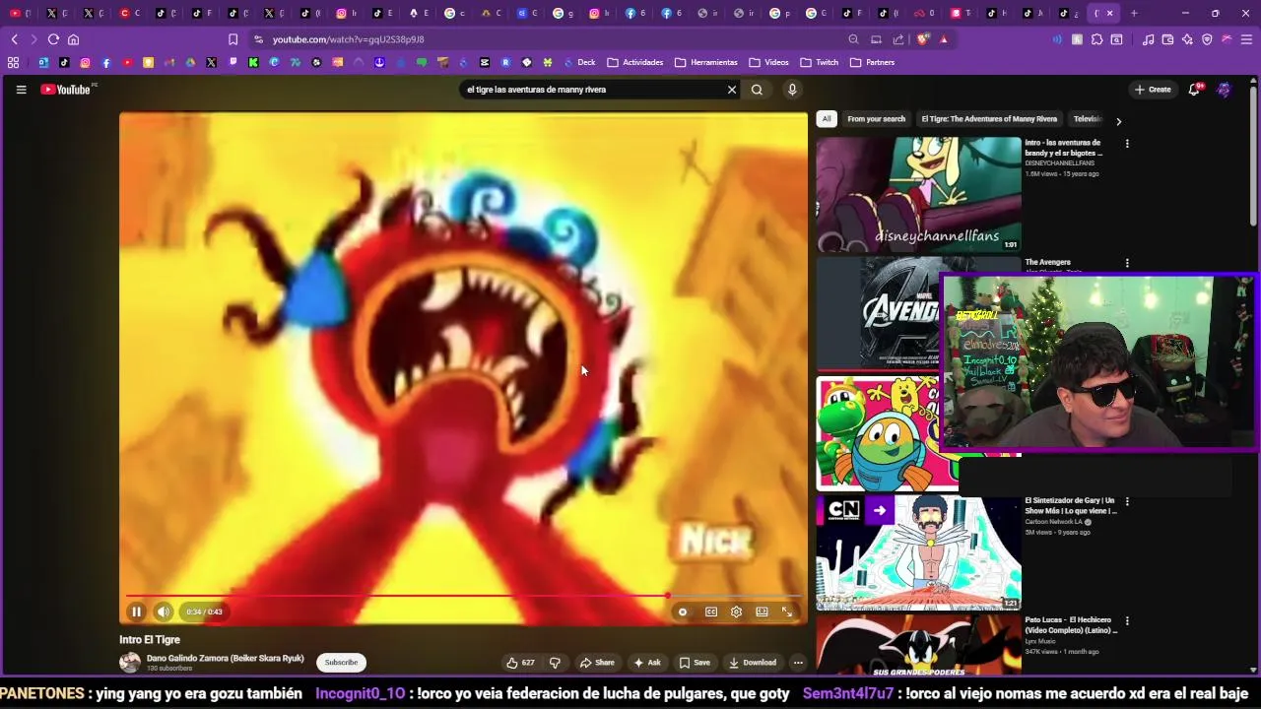This screenshot has width=1261, height=709.
Task: Click progress bar scrubber handle
Action: click(668, 596)
